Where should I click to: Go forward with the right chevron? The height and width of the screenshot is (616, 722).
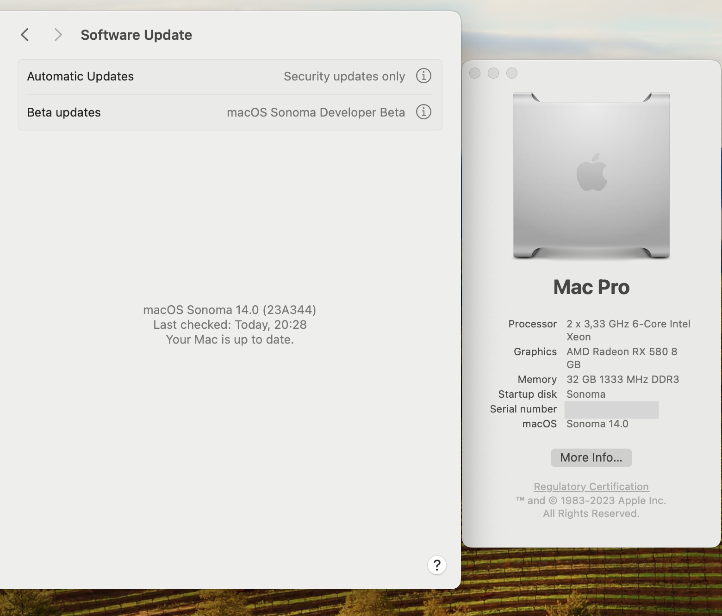tap(58, 35)
